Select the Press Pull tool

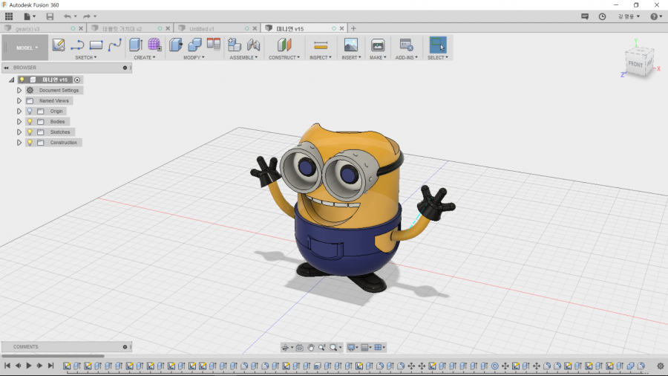point(176,45)
